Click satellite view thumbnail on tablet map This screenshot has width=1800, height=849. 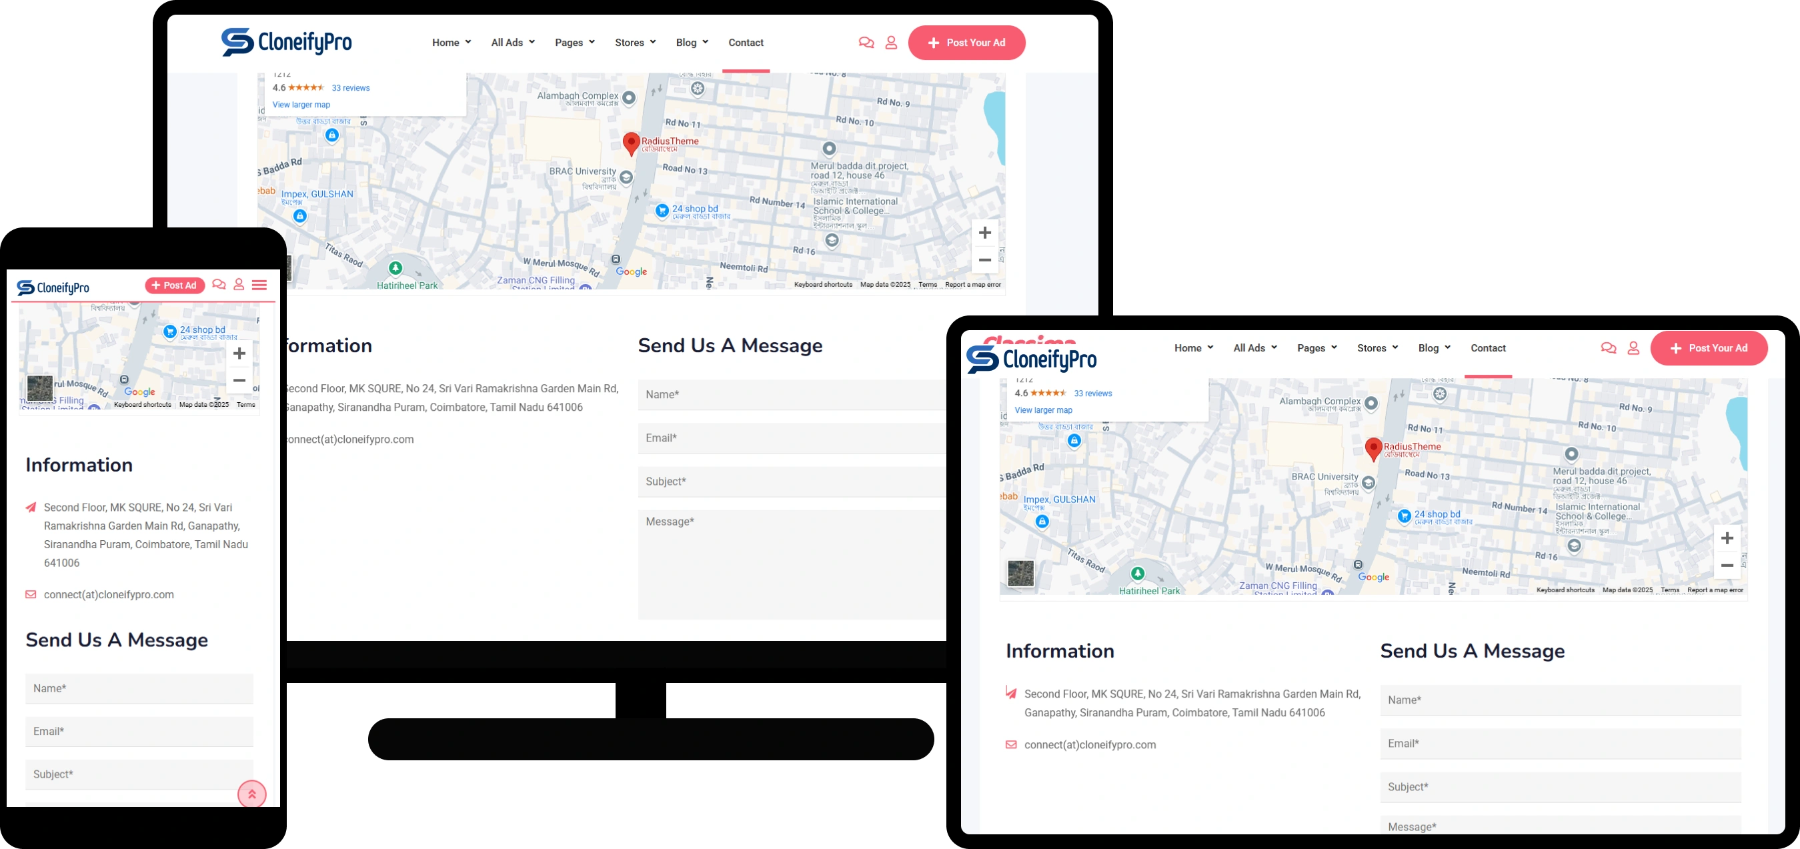[x=1020, y=574]
